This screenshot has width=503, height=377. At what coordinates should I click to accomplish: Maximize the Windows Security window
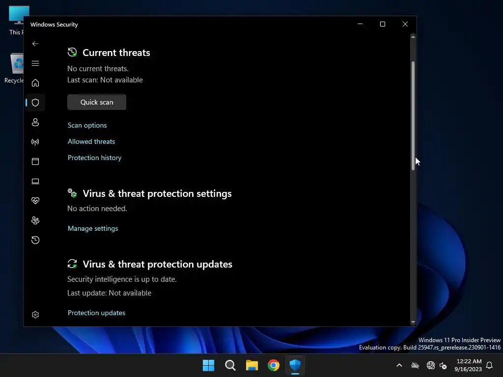tap(382, 24)
